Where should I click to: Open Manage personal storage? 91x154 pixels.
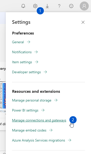click(x=31, y=100)
